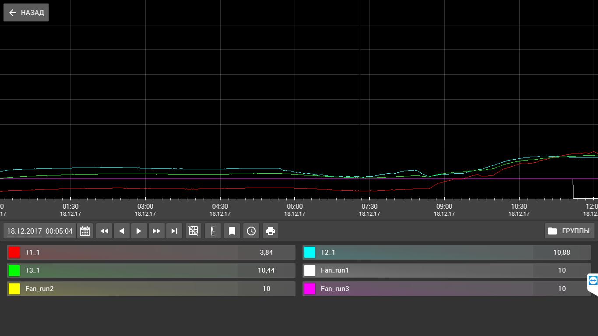
Task: Click the date and time field
Action: click(40, 231)
